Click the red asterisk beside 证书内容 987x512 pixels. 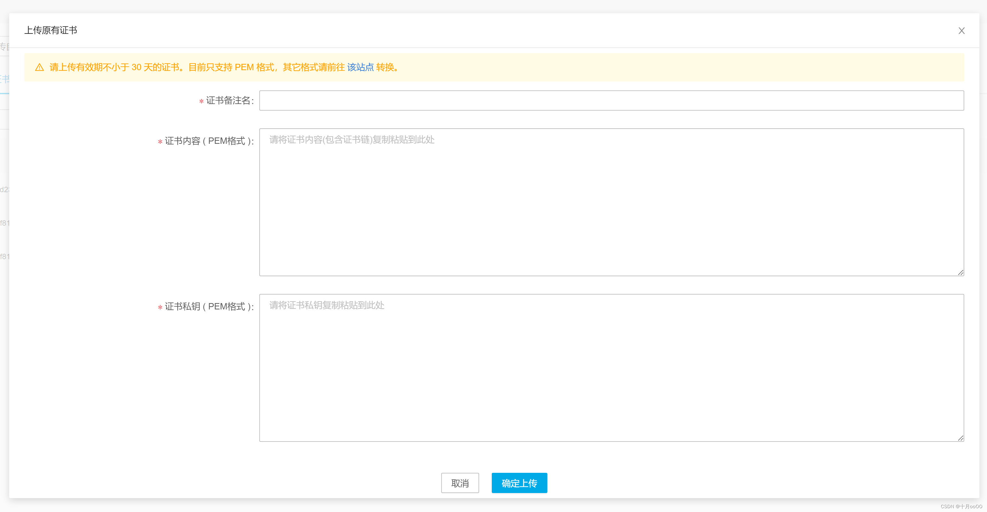(x=160, y=142)
